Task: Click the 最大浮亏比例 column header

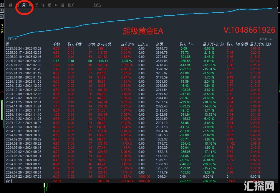Action: click(x=213, y=44)
